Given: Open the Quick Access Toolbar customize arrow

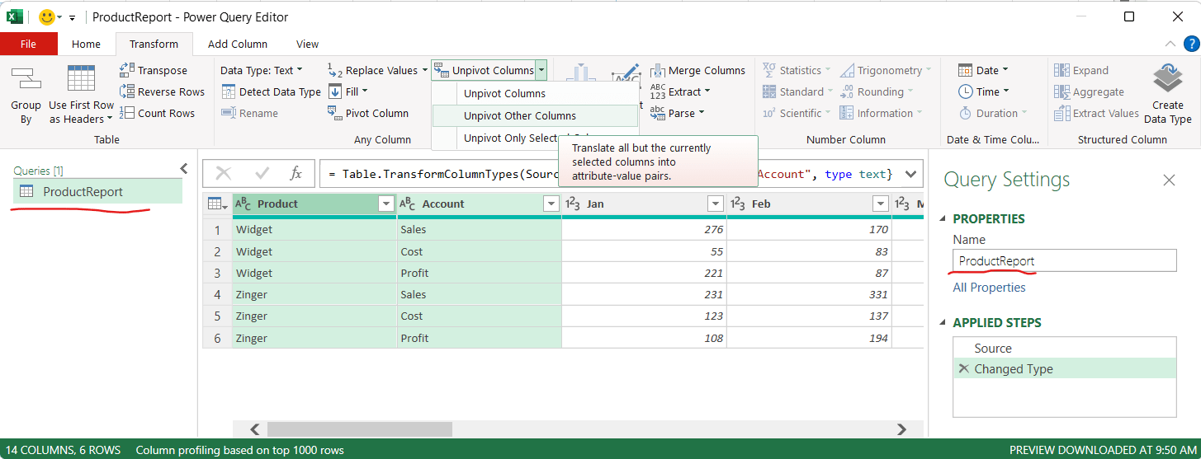Looking at the screenshot, I should (x=72, y=17).
